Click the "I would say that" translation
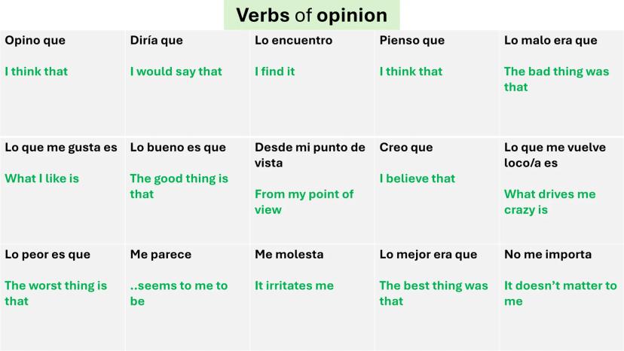 pos(176,72)
